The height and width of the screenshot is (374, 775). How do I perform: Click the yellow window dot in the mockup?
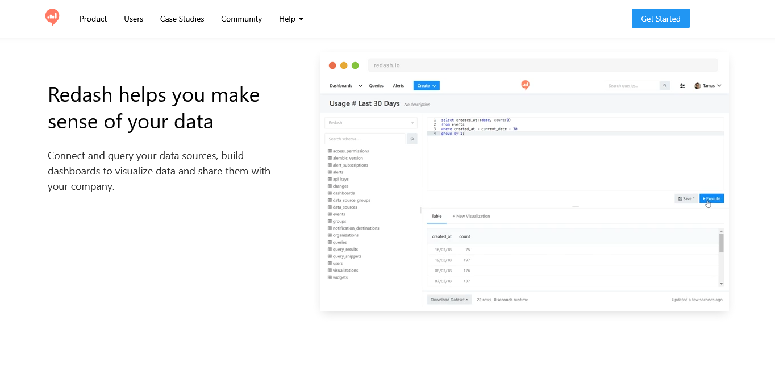point(344,65)
